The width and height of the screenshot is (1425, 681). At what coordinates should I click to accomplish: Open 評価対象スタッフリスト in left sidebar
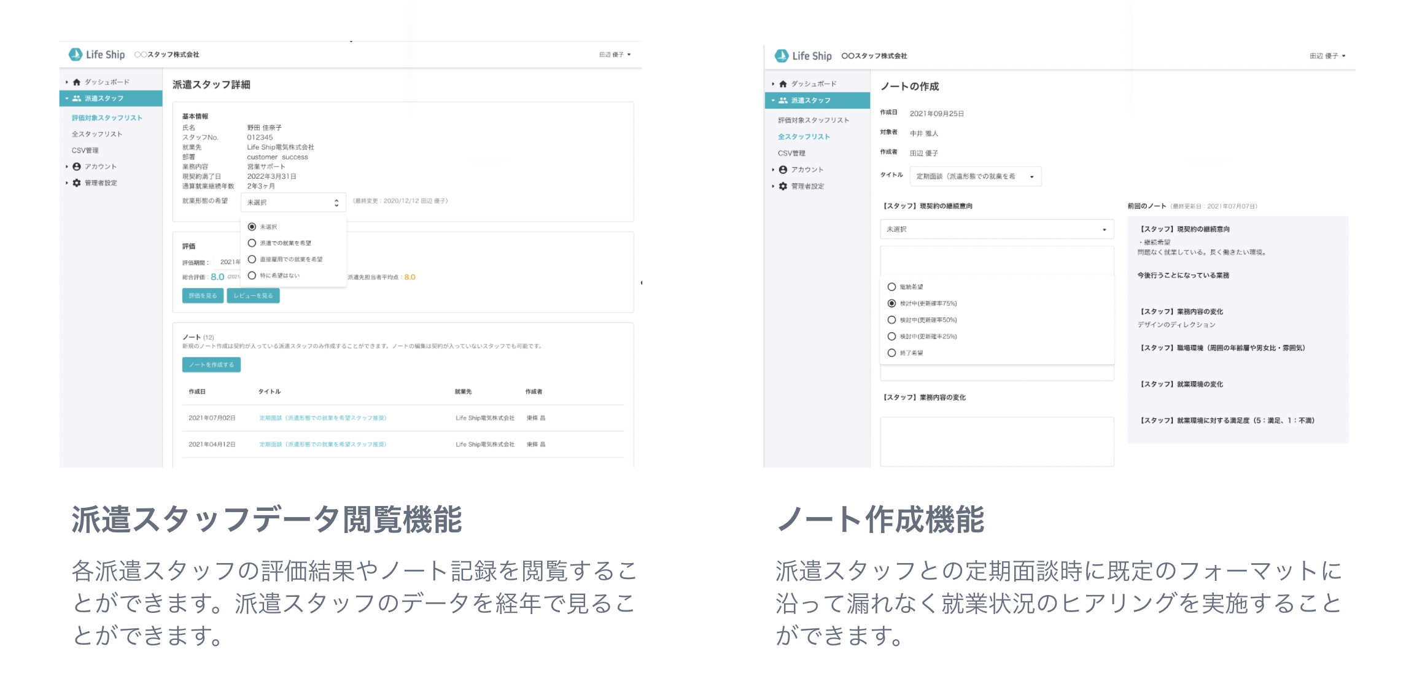[x=107, y=118]
